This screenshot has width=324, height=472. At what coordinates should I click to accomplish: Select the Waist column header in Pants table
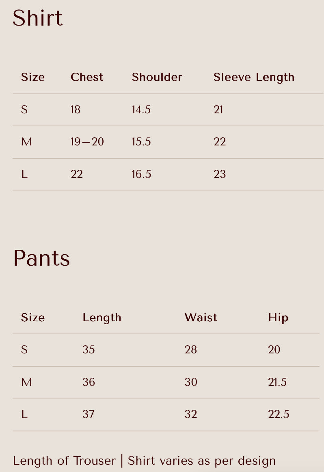201,318
